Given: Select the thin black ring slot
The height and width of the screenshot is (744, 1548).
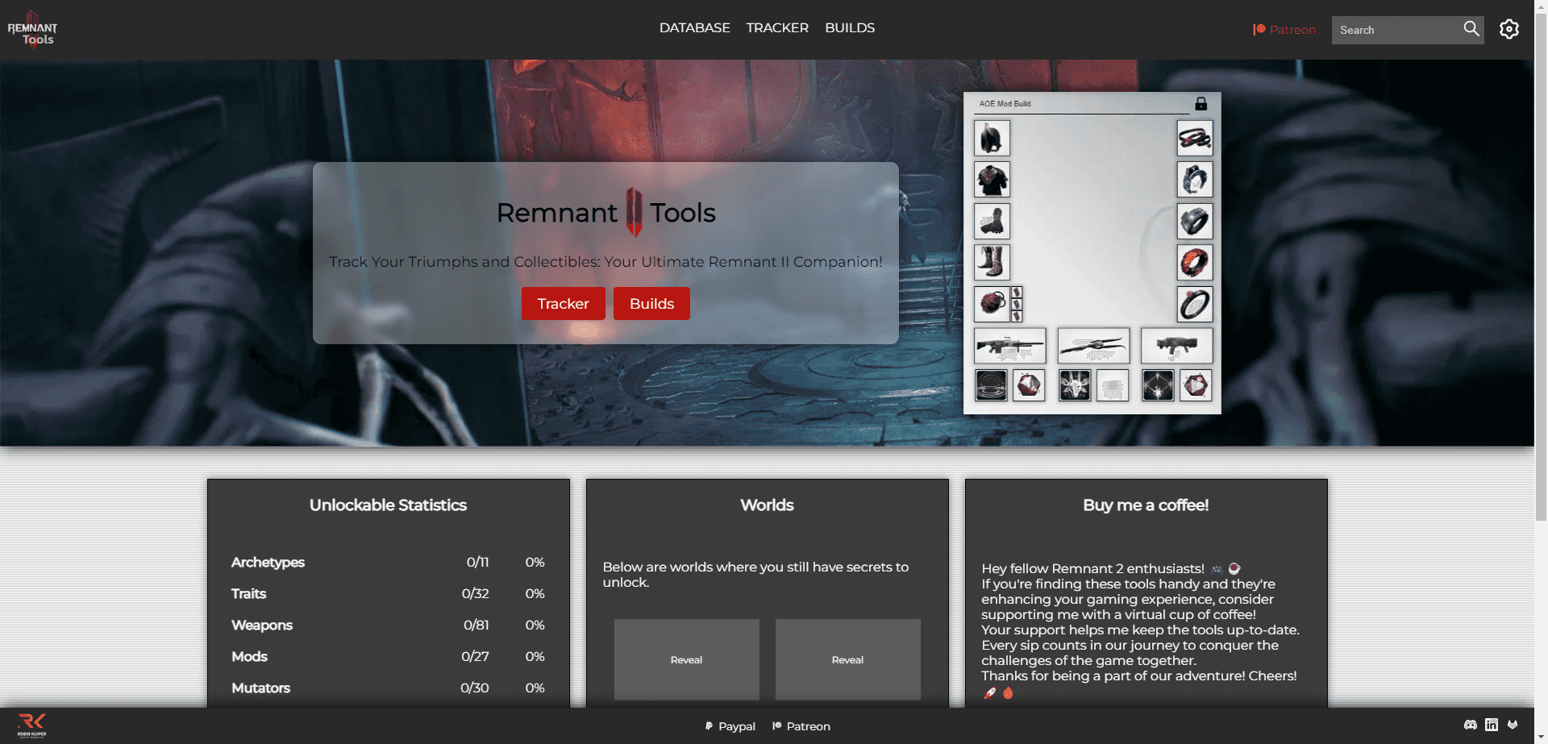Looking at the screenshot, I should click(1194, 304).
